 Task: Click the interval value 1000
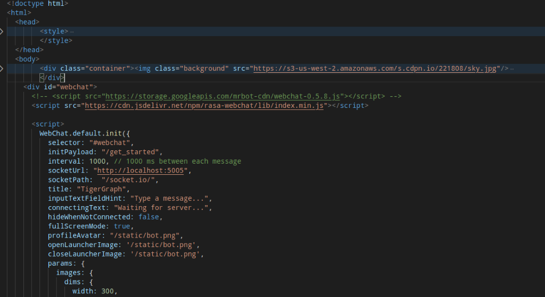tap(97, 161)
